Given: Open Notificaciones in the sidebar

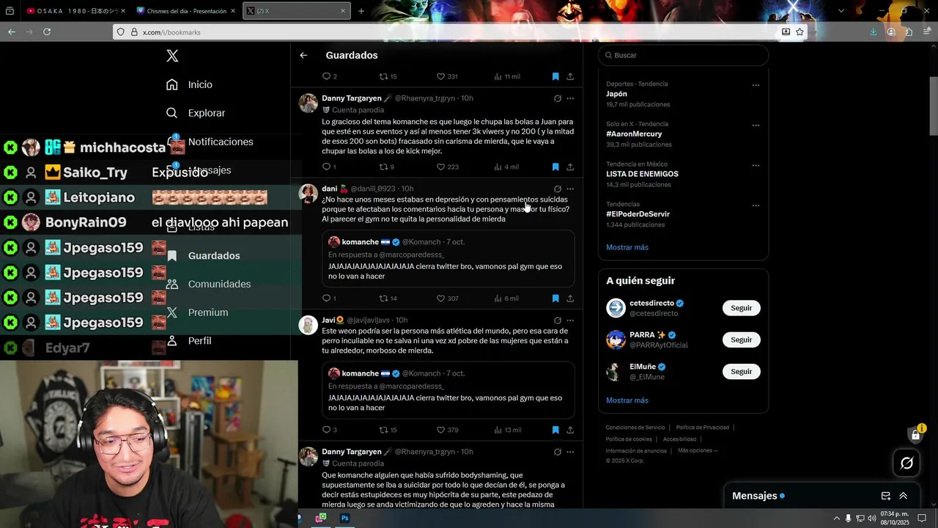Looking at the screenshot, I should point(210,142).
